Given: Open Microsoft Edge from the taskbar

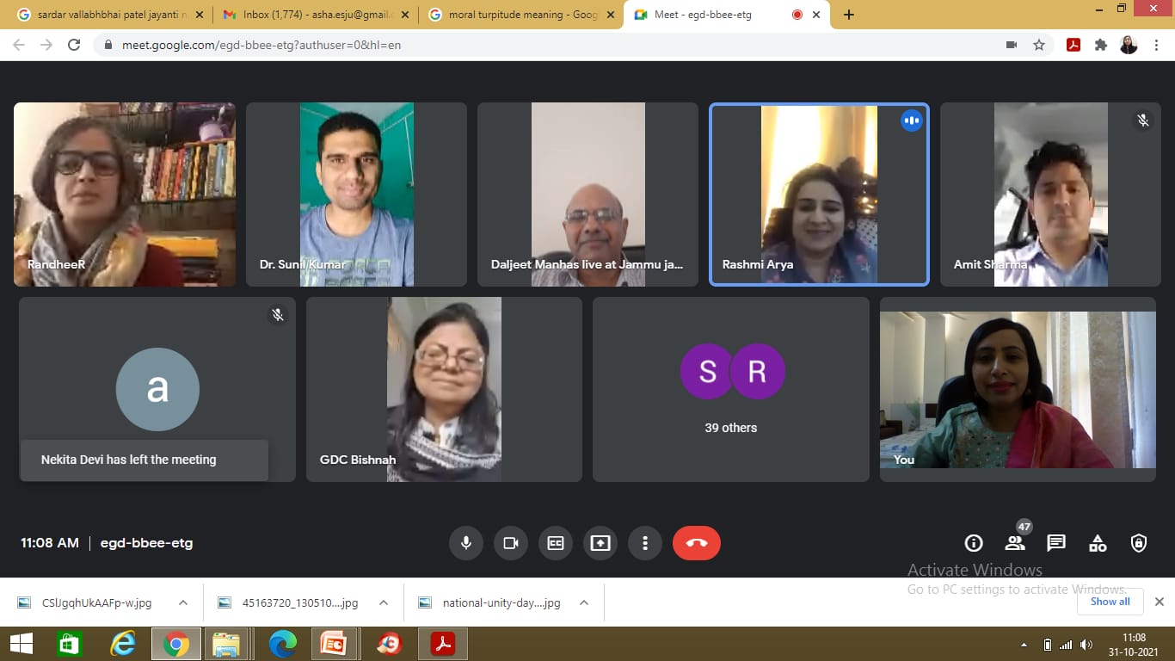Looking at the screenshot, I should coord(282,644).
